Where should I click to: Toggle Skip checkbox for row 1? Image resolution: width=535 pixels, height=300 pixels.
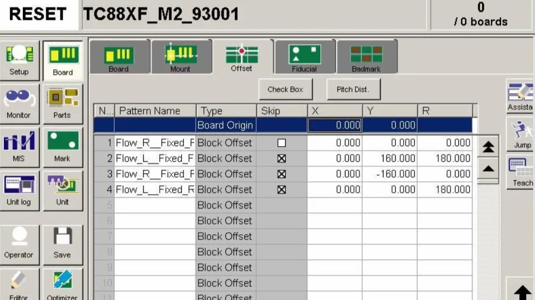click(282, 143)
